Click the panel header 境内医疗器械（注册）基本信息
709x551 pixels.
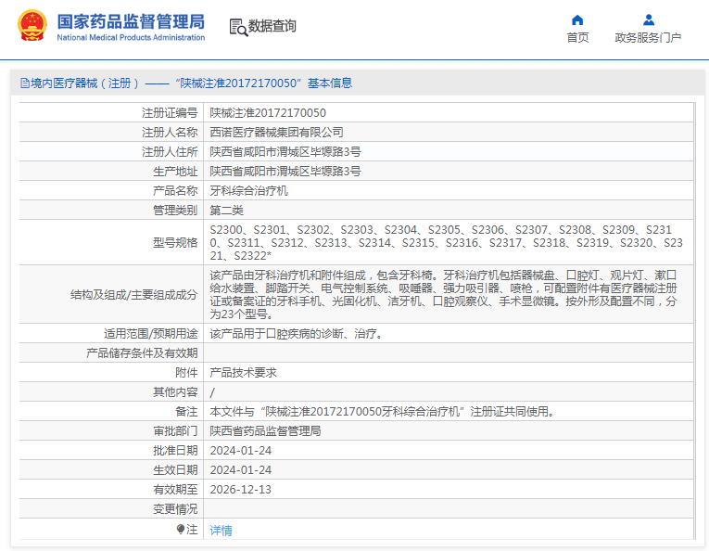tap(186, 83)
